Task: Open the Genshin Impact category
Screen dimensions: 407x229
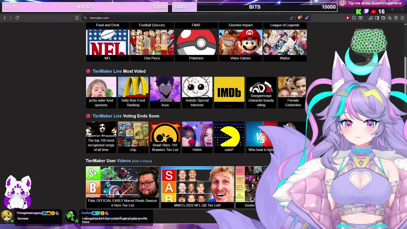Action: coord(241,25)
